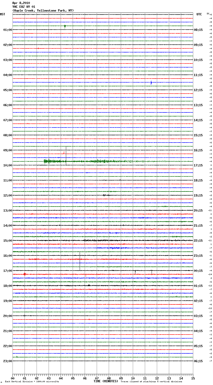Viewport: 213px width, 385px height.
Task: Click the "15:00" MST hour label
Action: (x=8, y=241)
